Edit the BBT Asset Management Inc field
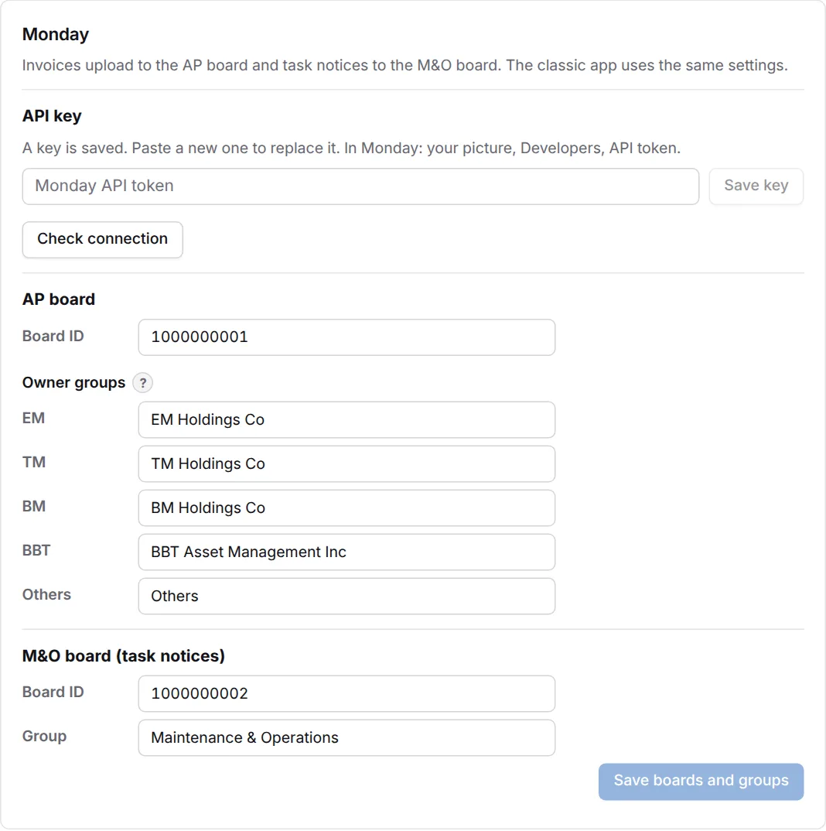826x831 pixels. click(x=346, y=552)
